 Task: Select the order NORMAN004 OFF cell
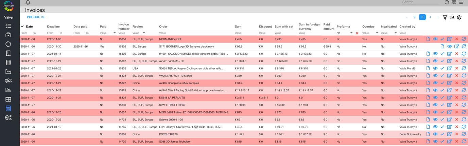pyautogui.click(x=170, y=39)
